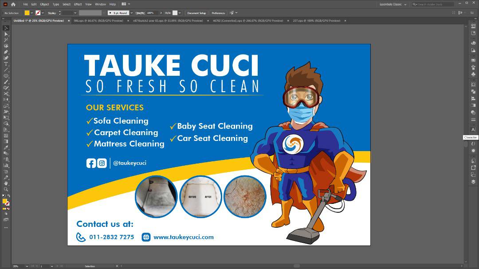Screen dimensions: 479x269
Task: Click the Preferences button
Action: (218, 13)
